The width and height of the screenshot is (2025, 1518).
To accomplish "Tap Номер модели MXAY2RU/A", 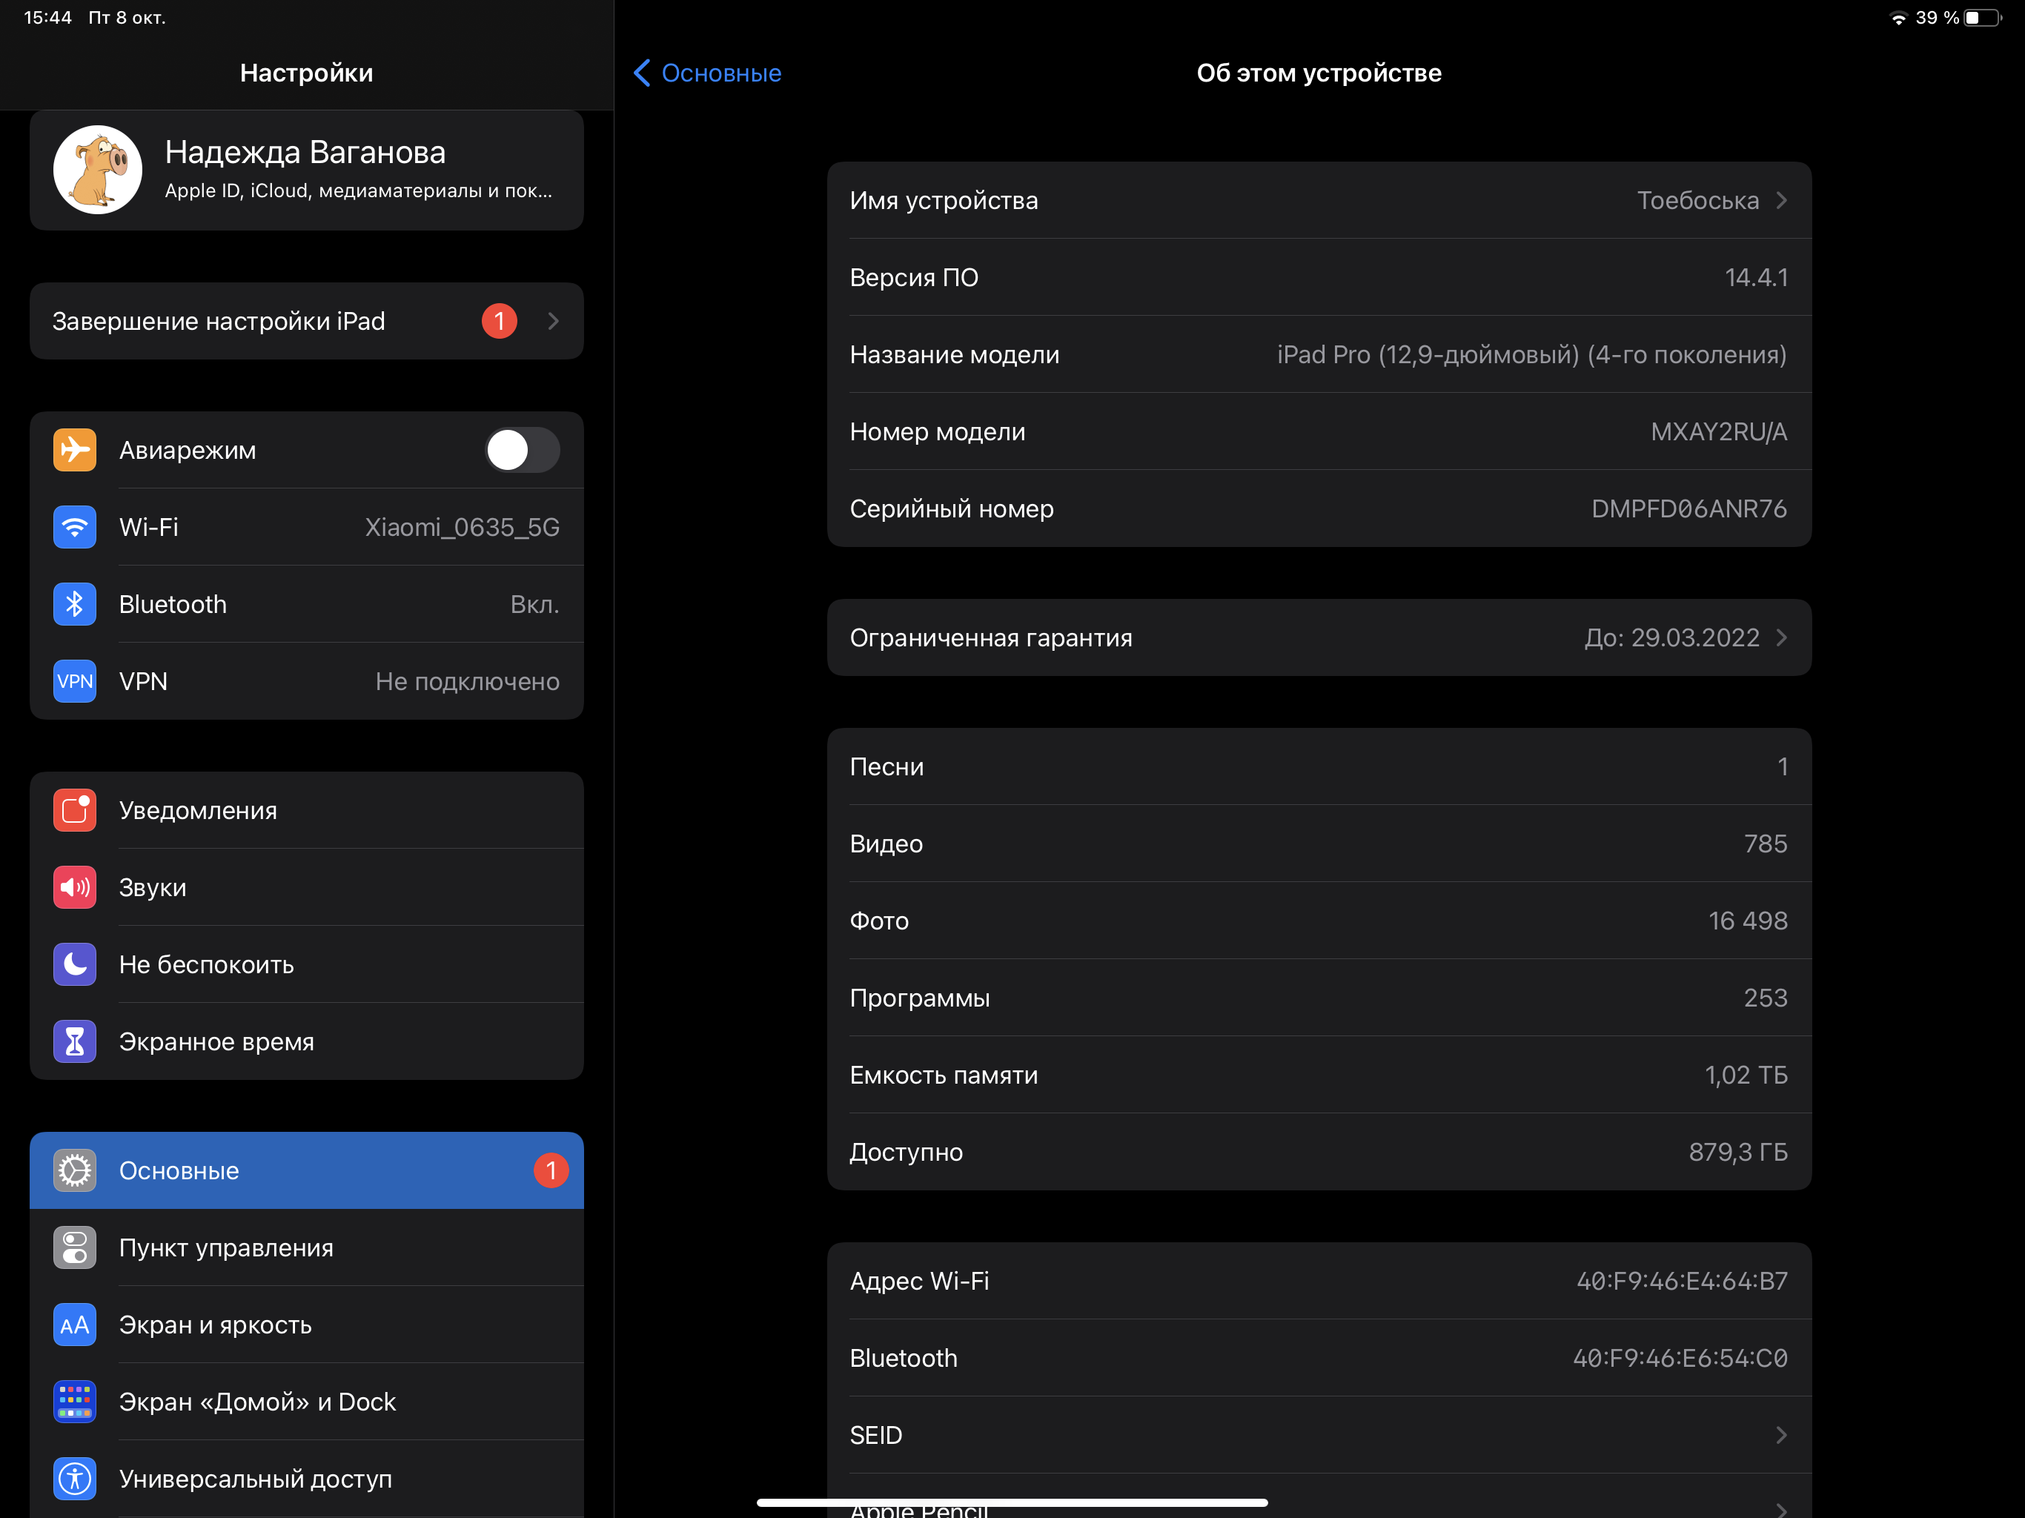I will coord(1718,431).
